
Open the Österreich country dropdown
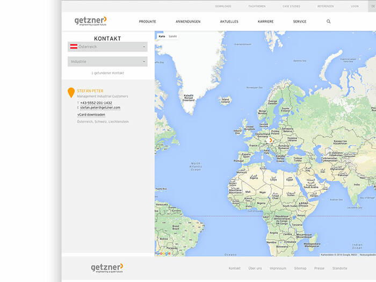pyautogui.click(x=107, y=47)
